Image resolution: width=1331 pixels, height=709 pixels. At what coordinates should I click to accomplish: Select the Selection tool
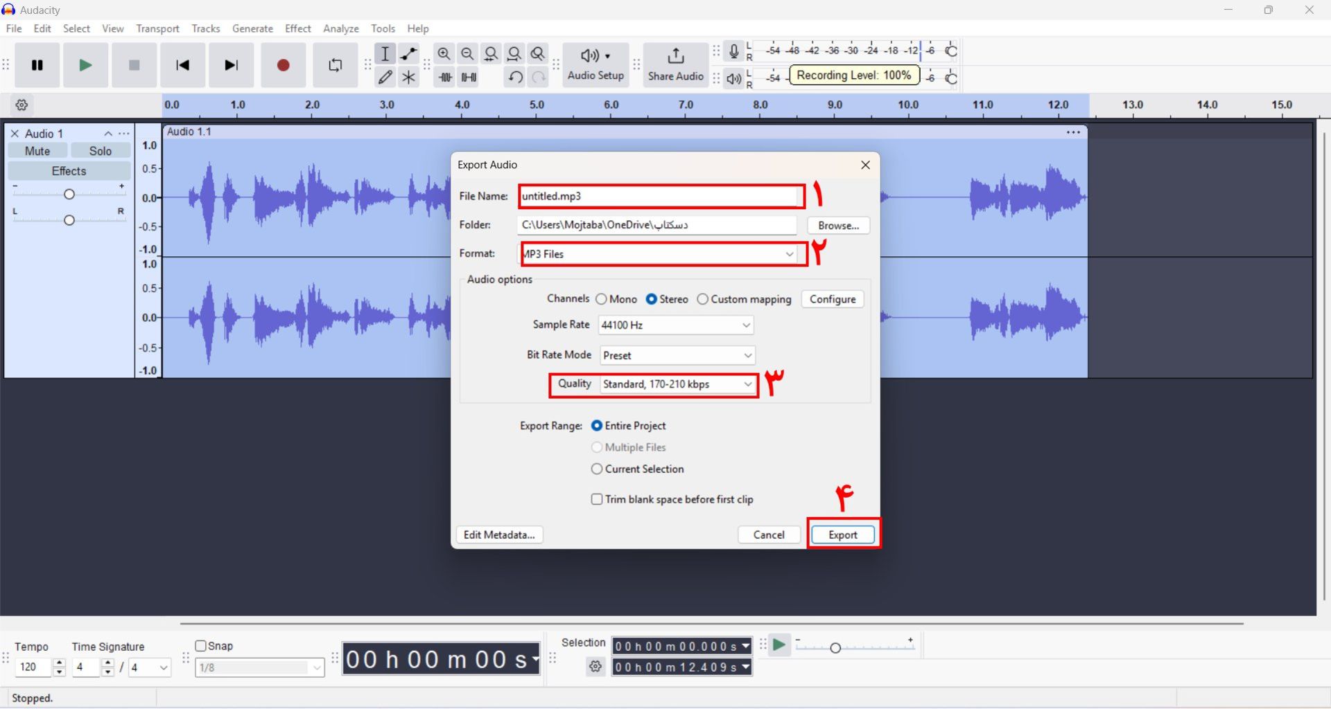pos(385,53)
